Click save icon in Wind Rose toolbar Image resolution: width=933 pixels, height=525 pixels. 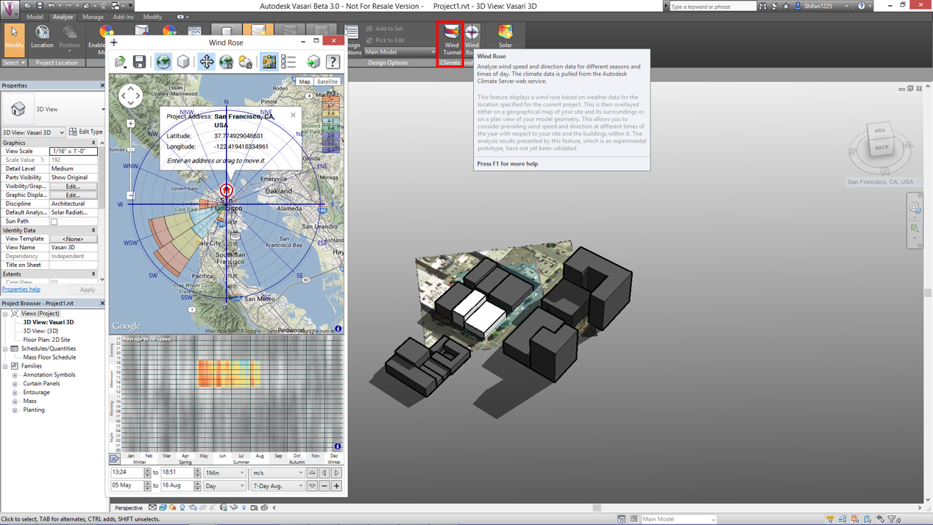click(x=139, y=62)
